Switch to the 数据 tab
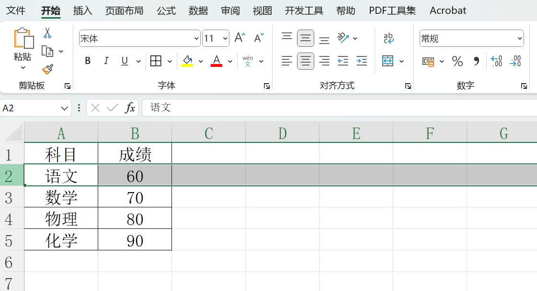 198,11
